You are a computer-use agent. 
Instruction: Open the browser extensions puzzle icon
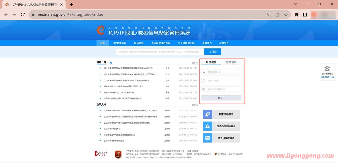296,15
